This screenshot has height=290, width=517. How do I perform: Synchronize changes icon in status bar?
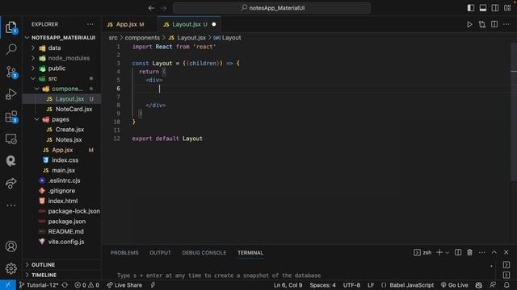tap(65, 285)
